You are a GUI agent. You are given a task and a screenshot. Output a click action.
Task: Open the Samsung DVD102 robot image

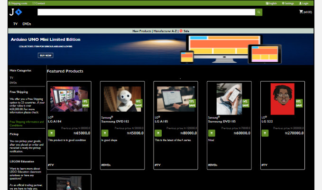click(122, 99)
